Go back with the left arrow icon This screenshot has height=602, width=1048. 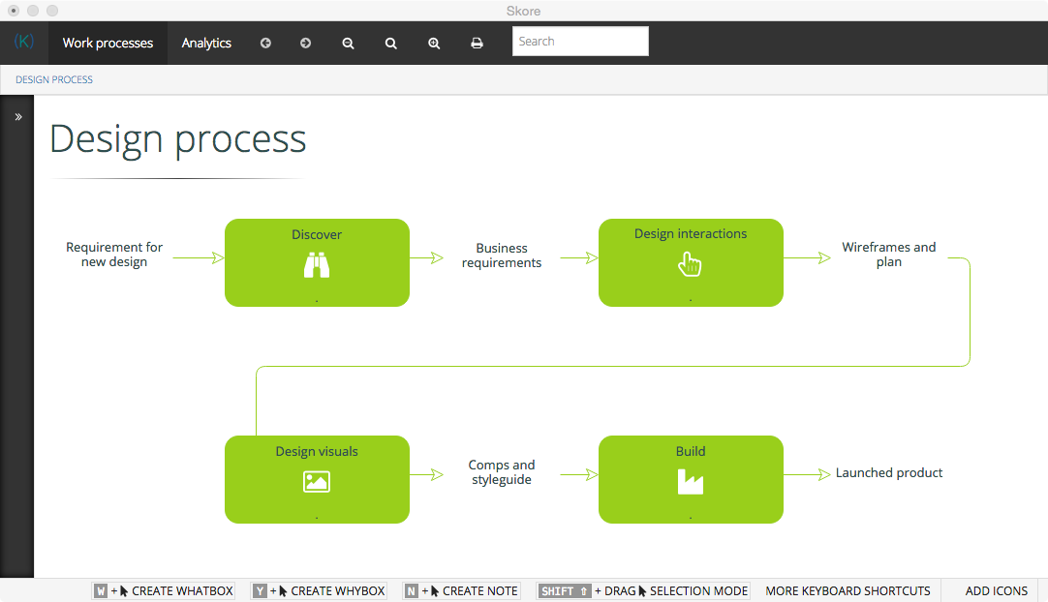[x=265, y=43]
